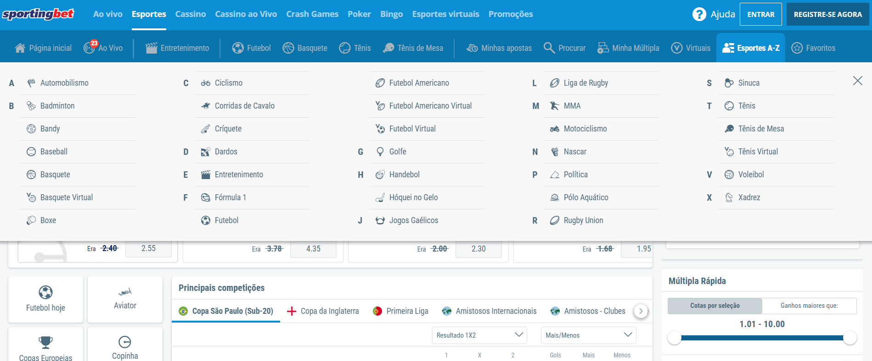Open the Cassino top menu
The height and width of the screenshot is (361, 872).
(191, 14)
